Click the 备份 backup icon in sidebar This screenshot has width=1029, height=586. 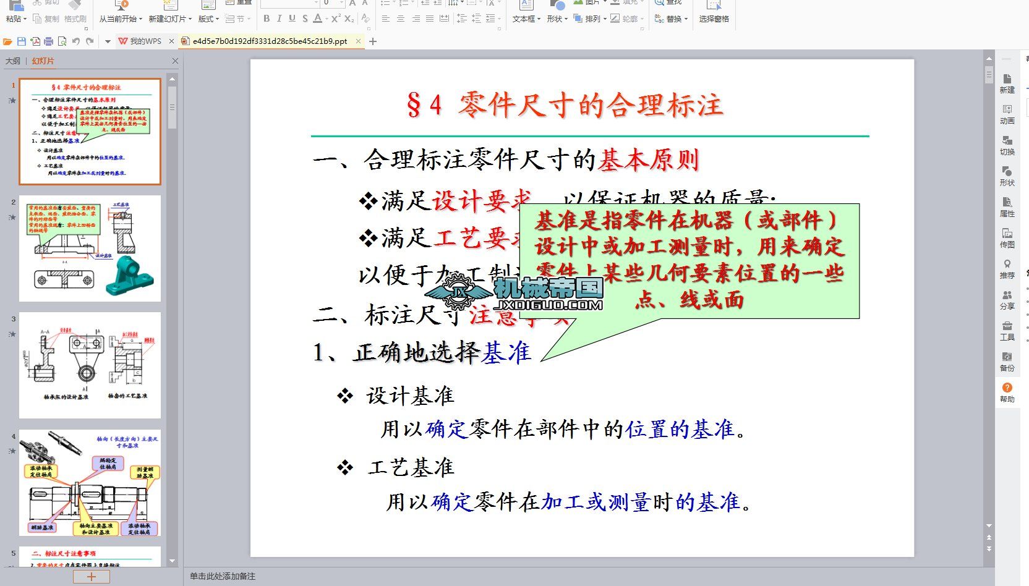click(1007, 362)
